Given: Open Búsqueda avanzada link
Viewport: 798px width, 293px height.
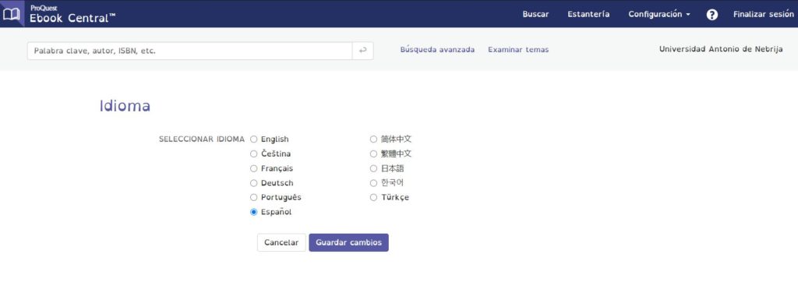Looking at the screenshot, I should point(437,50).
